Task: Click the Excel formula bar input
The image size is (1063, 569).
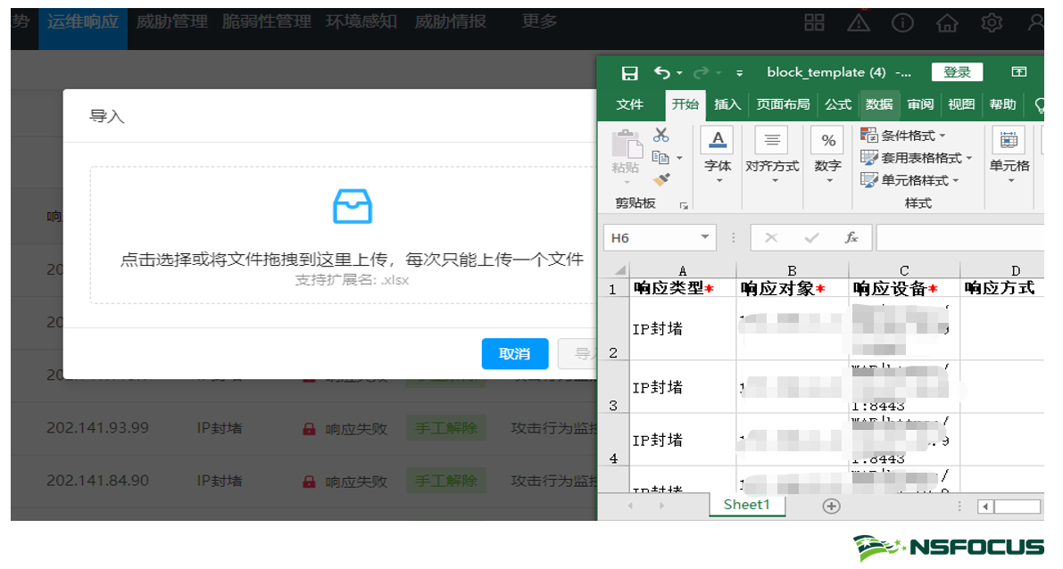Action: coord(959,238)
